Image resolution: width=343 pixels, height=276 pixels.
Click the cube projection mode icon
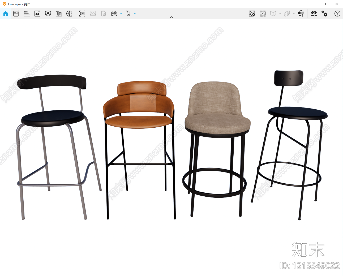[x=273, y=14]
